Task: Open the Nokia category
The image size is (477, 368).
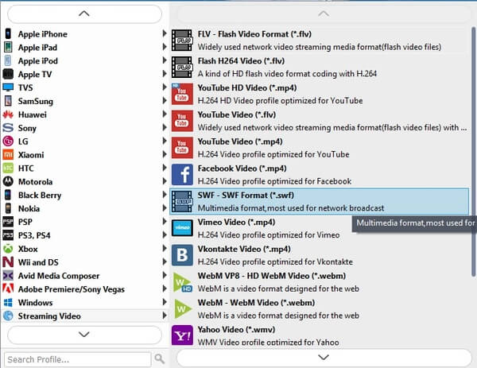Action: tap(85, 208)
